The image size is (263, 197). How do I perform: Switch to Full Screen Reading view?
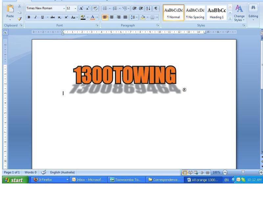(x=191, y=172)
